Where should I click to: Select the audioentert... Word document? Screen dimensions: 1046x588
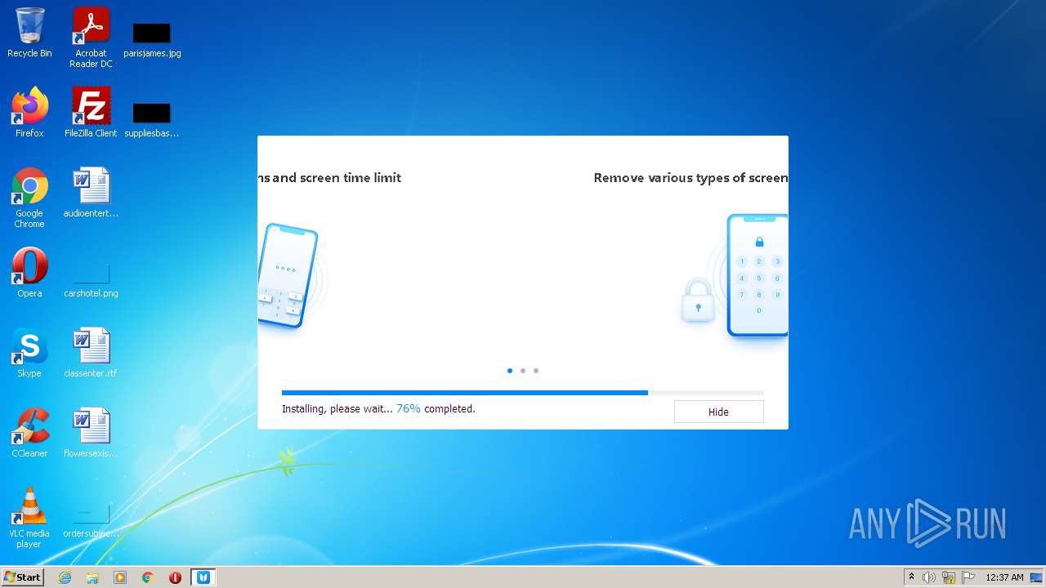click(x=91, y=193)
